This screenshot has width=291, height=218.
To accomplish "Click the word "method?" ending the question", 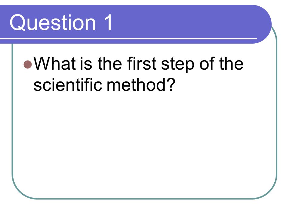I will (x=141, y=84).
